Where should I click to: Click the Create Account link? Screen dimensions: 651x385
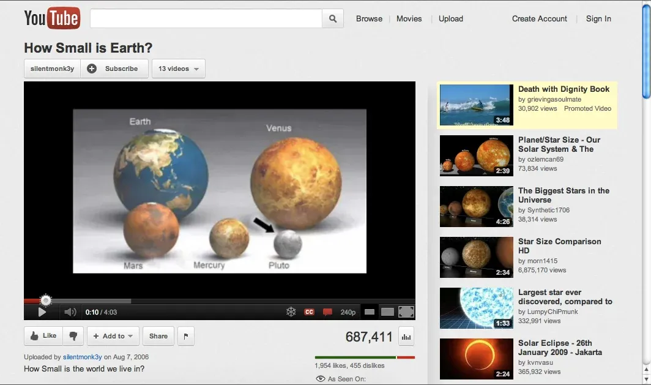tap(539, 19)
